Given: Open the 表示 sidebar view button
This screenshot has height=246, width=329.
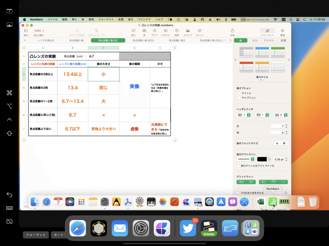Looking at the screenshot, I should 26,31.
